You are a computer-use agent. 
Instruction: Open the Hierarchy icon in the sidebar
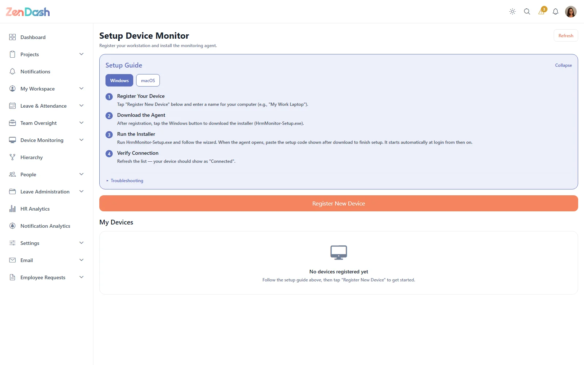pyautogui.click(x=12, y=157)
